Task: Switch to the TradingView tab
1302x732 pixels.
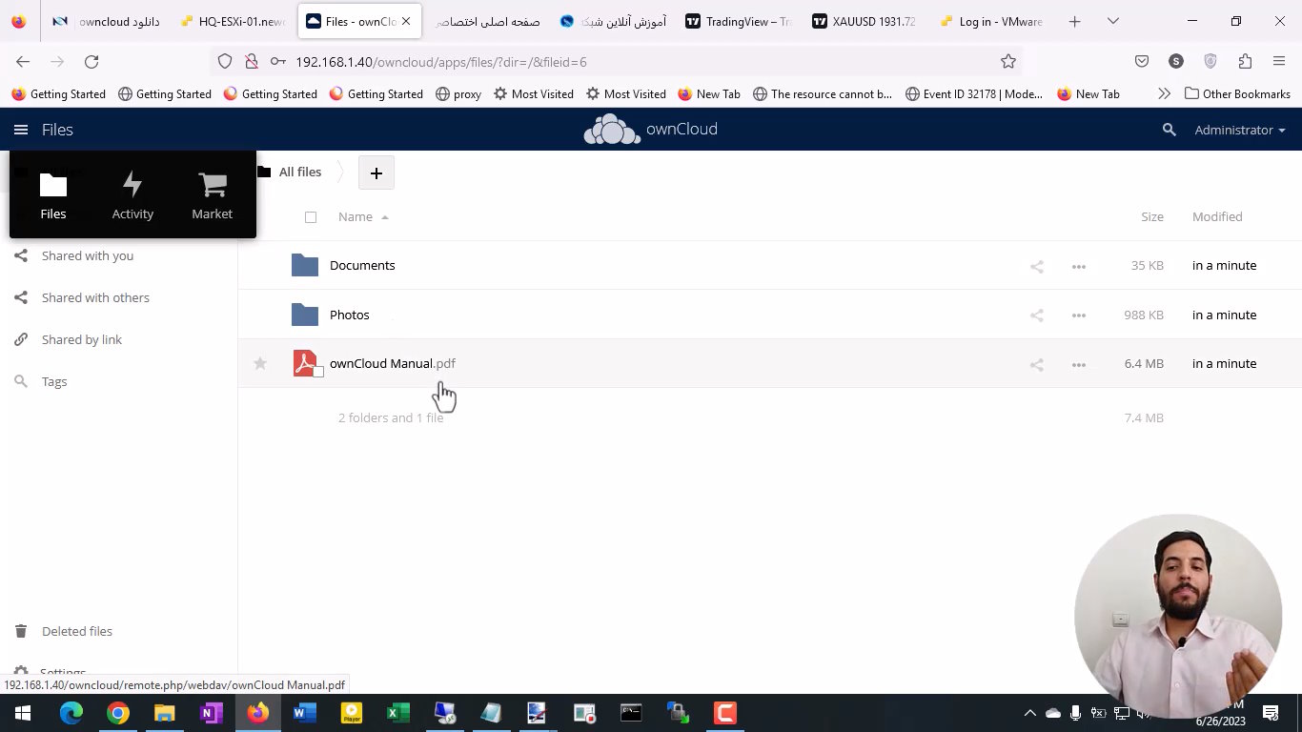Action: [740, 21]
